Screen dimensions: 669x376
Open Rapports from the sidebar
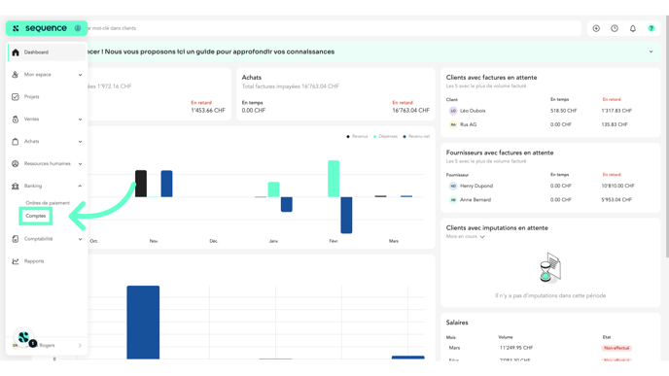tap(34, 261)
